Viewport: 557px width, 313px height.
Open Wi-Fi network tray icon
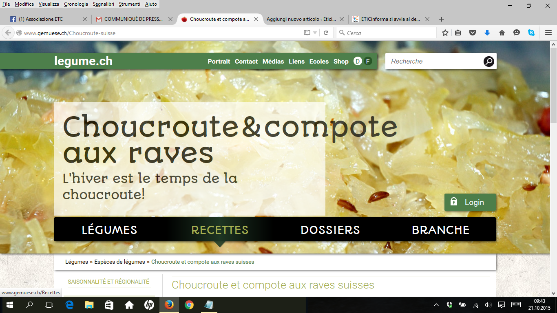tap(475, 305)
